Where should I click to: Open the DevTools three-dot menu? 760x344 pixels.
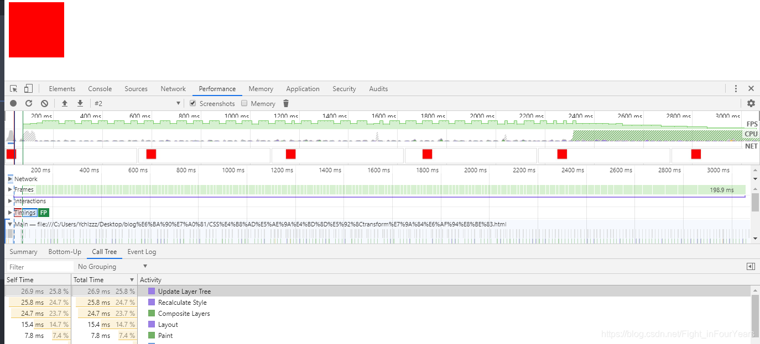tap(736, 89)
